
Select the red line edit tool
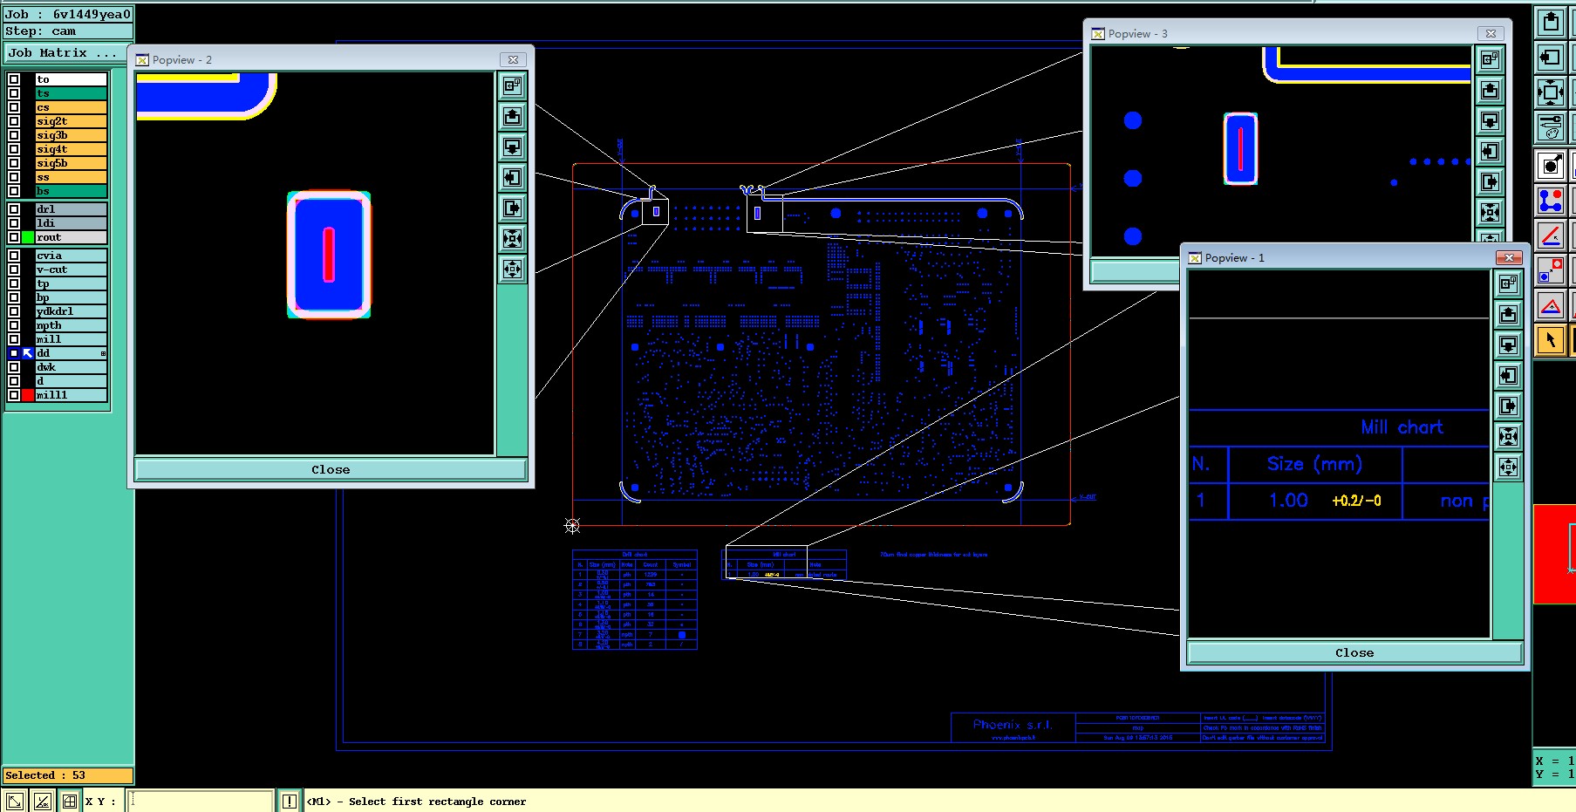(x=1551, y=235)
